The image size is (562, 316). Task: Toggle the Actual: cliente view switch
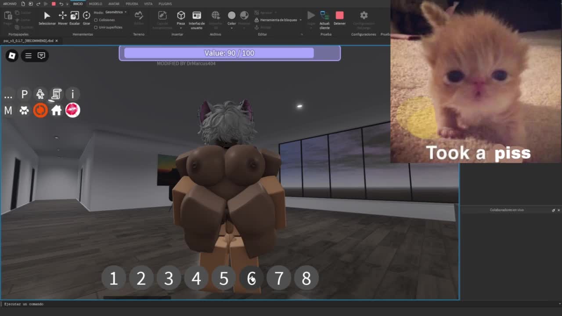324,18
